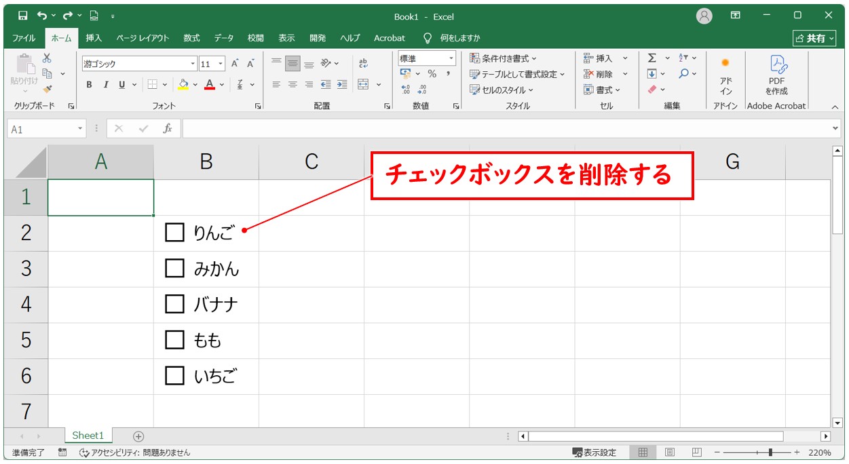Open the ファイル tab
Screen dimensions: 849x464
click(24, 38)
